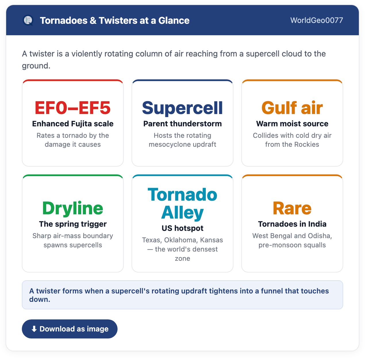Select the EF0–EF5 scale card
Screen dimensions: 365x358
coord(73,123)
